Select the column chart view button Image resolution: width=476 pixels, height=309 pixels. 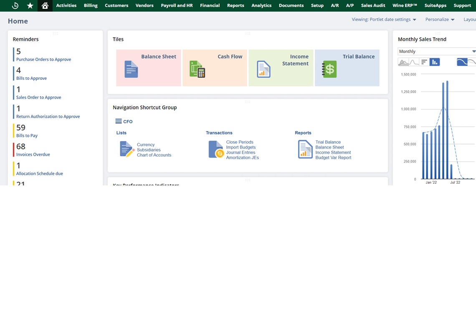pos(435,62)
